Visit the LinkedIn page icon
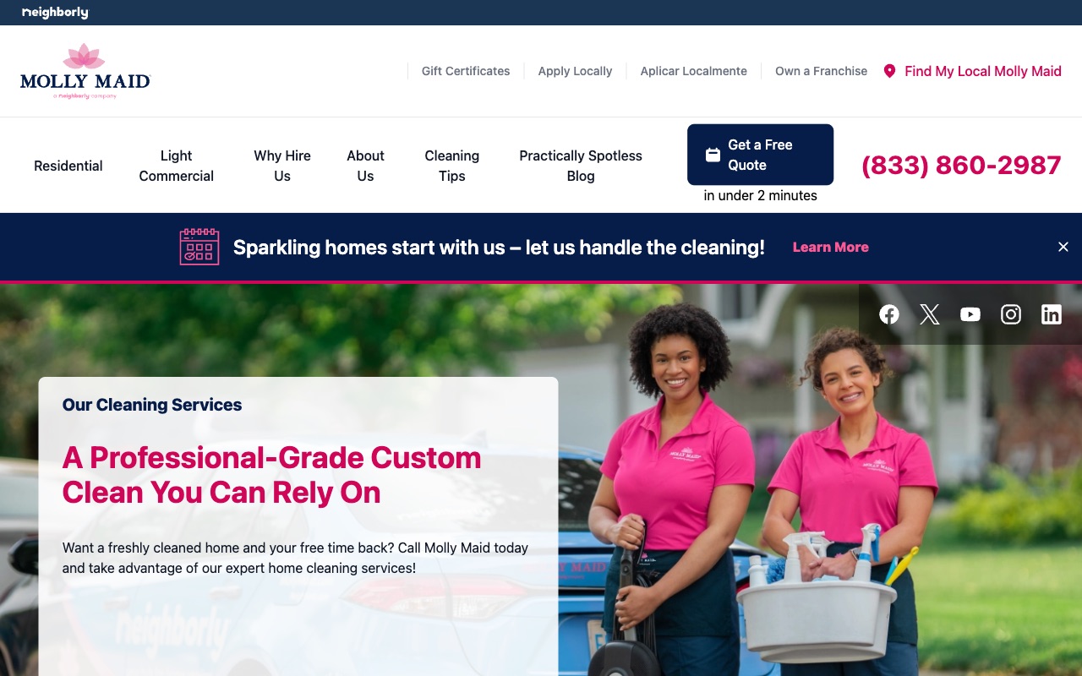This screenshot has width=1082, height=676. pos(1051,313)
